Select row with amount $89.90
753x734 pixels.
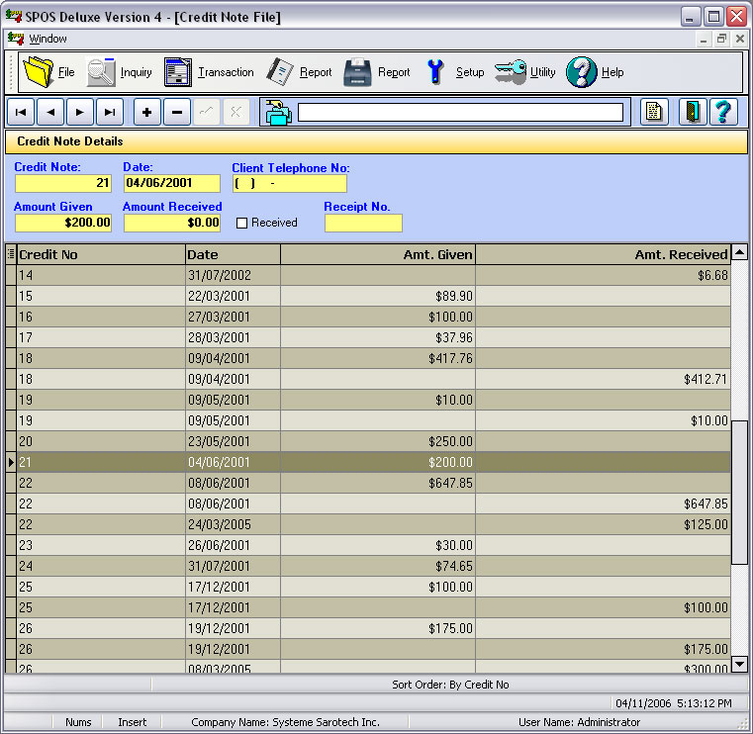pyautogui.click(x=369, y=296)
